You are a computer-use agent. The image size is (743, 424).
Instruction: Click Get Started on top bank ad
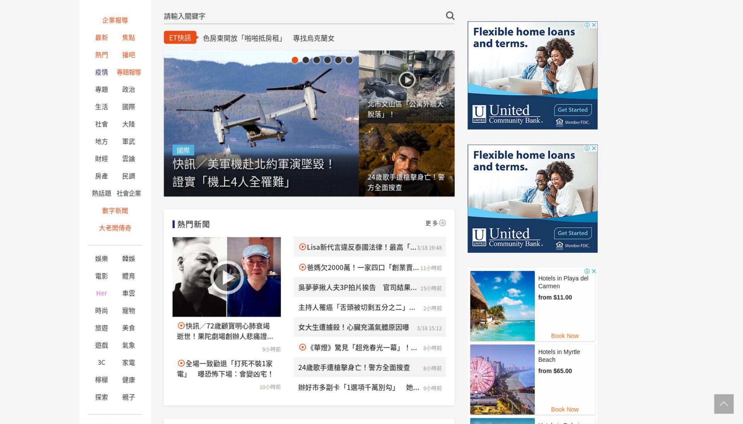(572, 110)
